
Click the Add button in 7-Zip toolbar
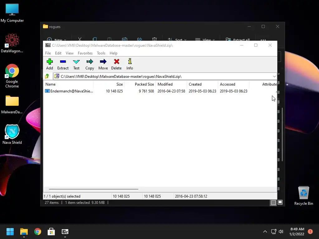click(x=50, y=64)
